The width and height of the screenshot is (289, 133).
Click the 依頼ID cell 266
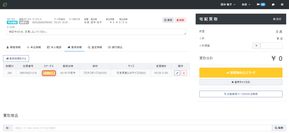10,73
